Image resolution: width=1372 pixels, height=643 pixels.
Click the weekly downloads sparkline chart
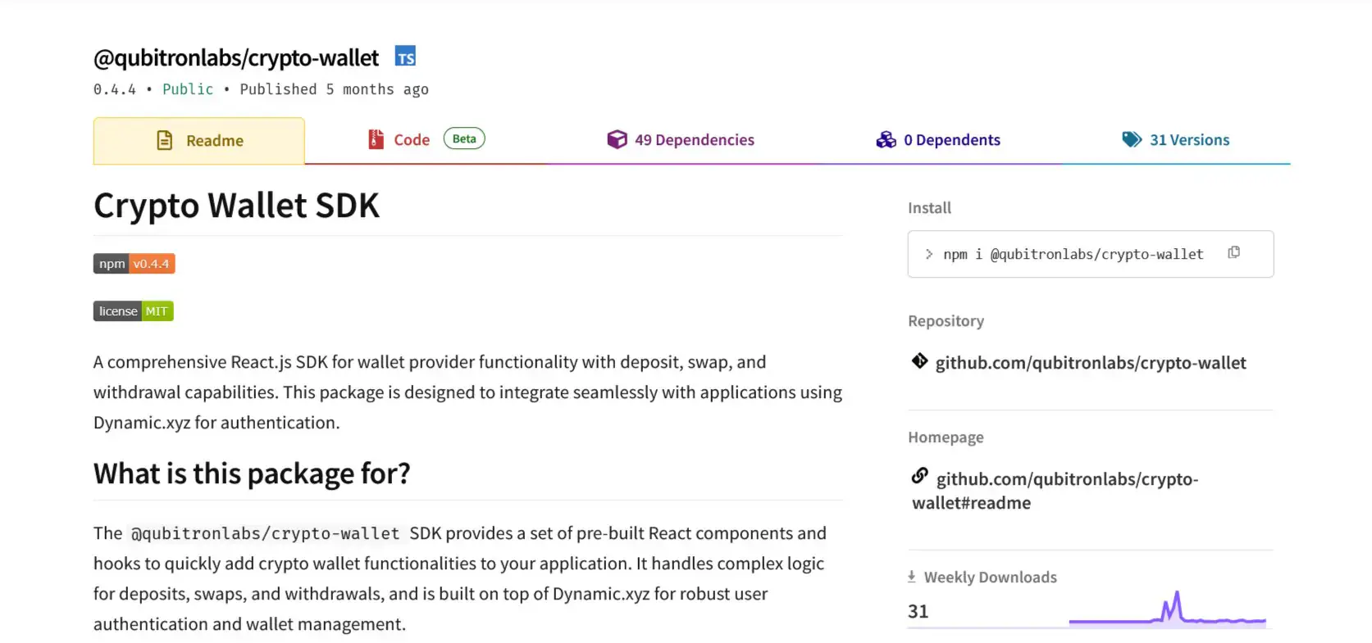1168,609
